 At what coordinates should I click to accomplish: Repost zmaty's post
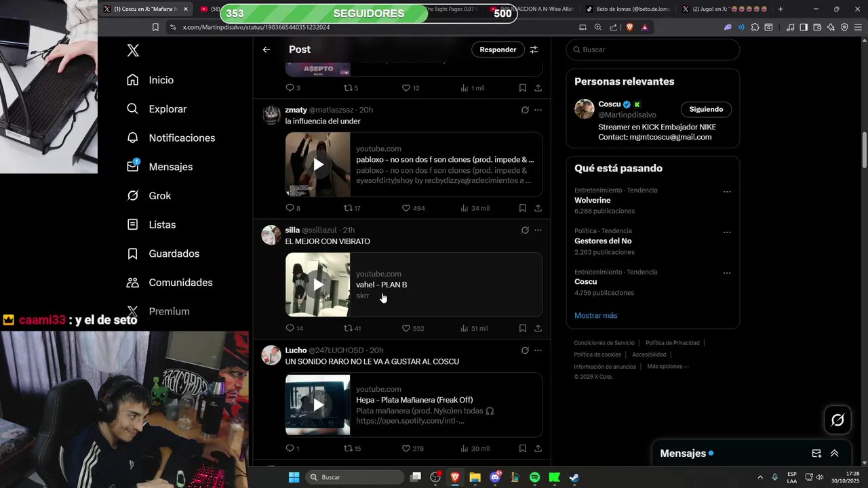348,208
